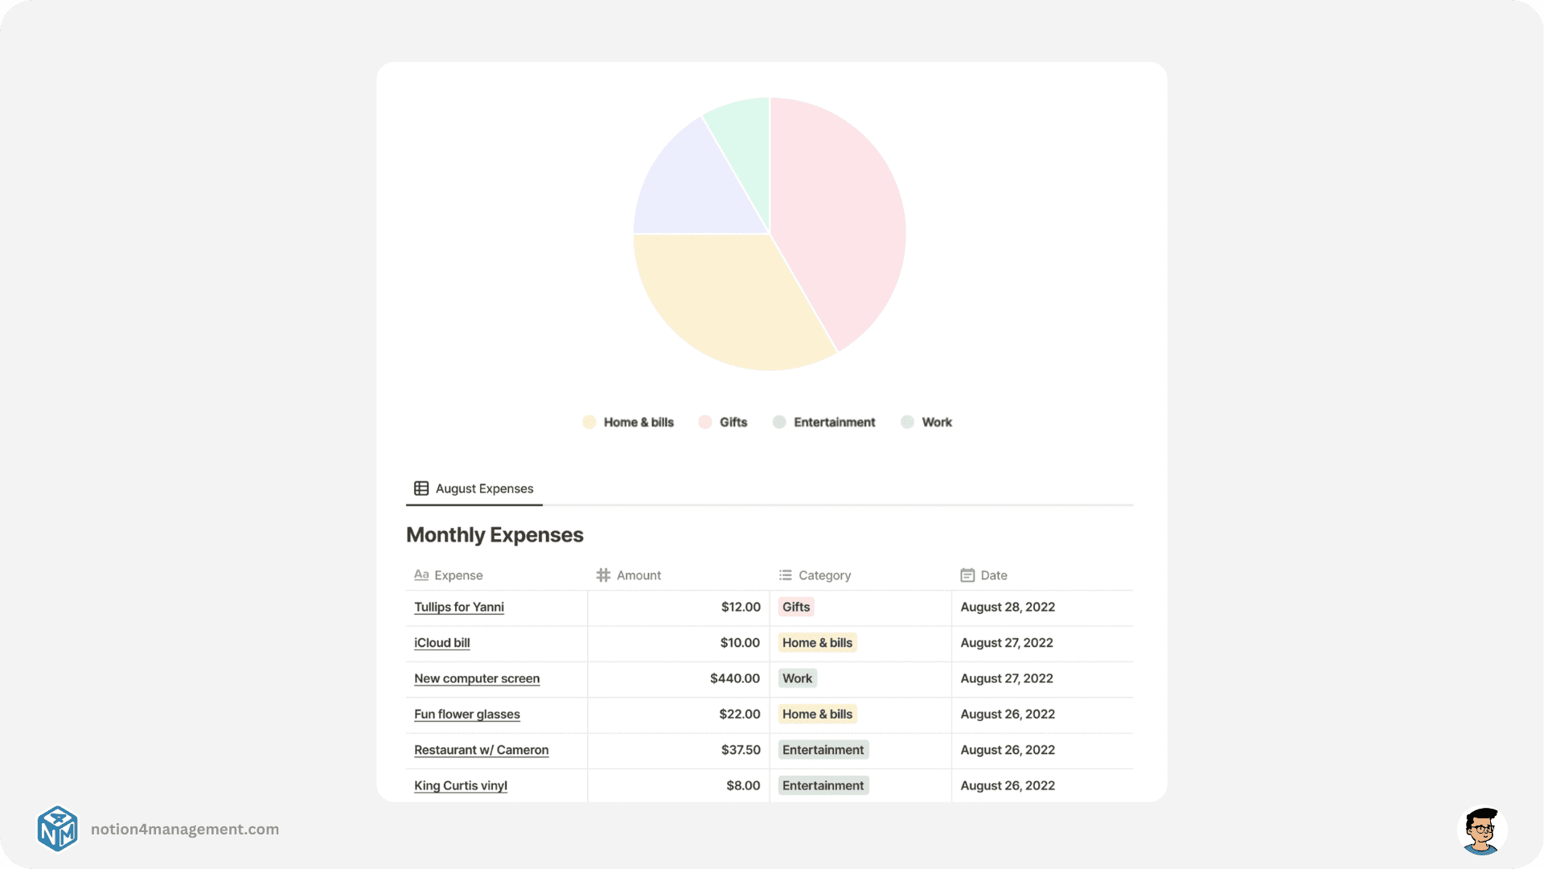Open the iCloud bill expense entry
Viewport: 1544px width, 869px height.
(x=441, y=642)
